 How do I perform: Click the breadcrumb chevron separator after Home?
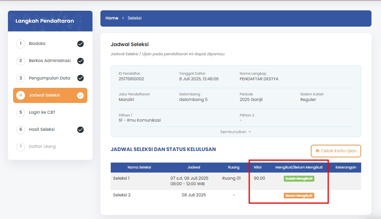(x=123, y=18)
